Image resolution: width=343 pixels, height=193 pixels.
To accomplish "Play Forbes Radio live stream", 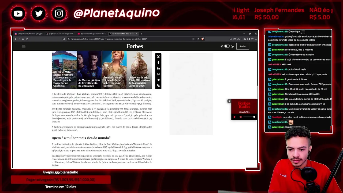I will coord(234,117).
